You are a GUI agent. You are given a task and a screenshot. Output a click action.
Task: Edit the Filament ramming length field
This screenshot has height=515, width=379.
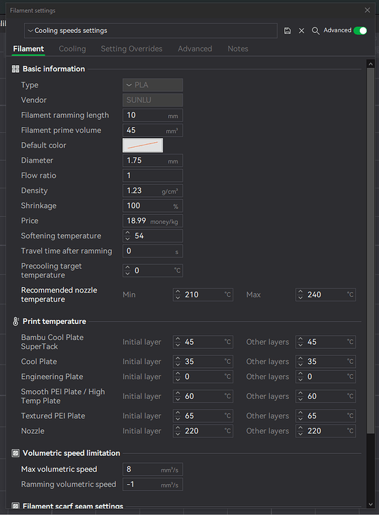[152, 115]
